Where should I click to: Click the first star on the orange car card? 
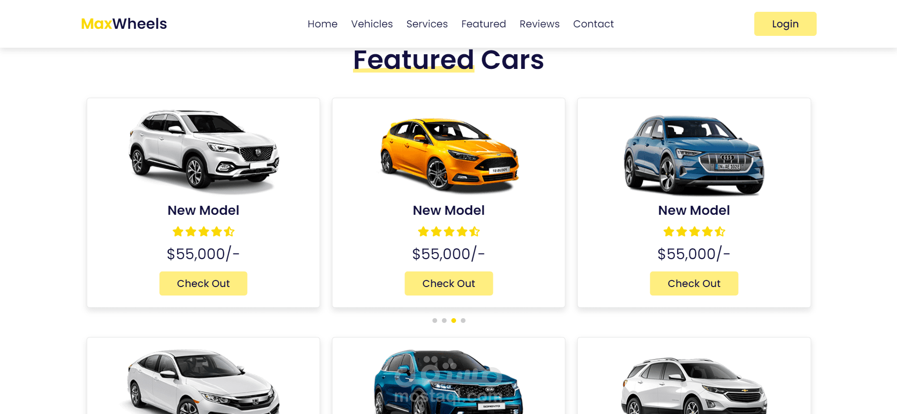coord(423,231)
